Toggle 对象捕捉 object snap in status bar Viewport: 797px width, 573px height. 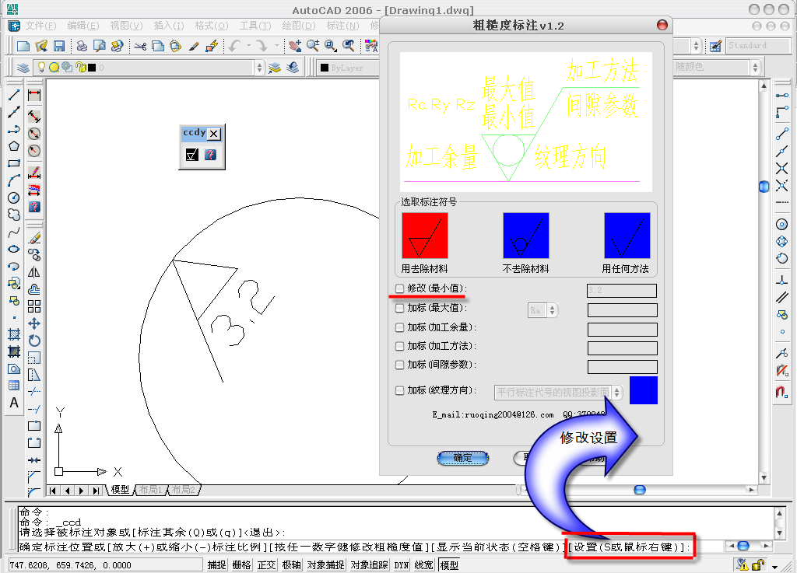pos(326,565)
